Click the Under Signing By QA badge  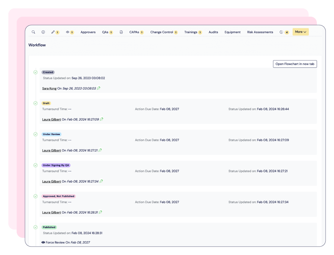tap(56, 165)
